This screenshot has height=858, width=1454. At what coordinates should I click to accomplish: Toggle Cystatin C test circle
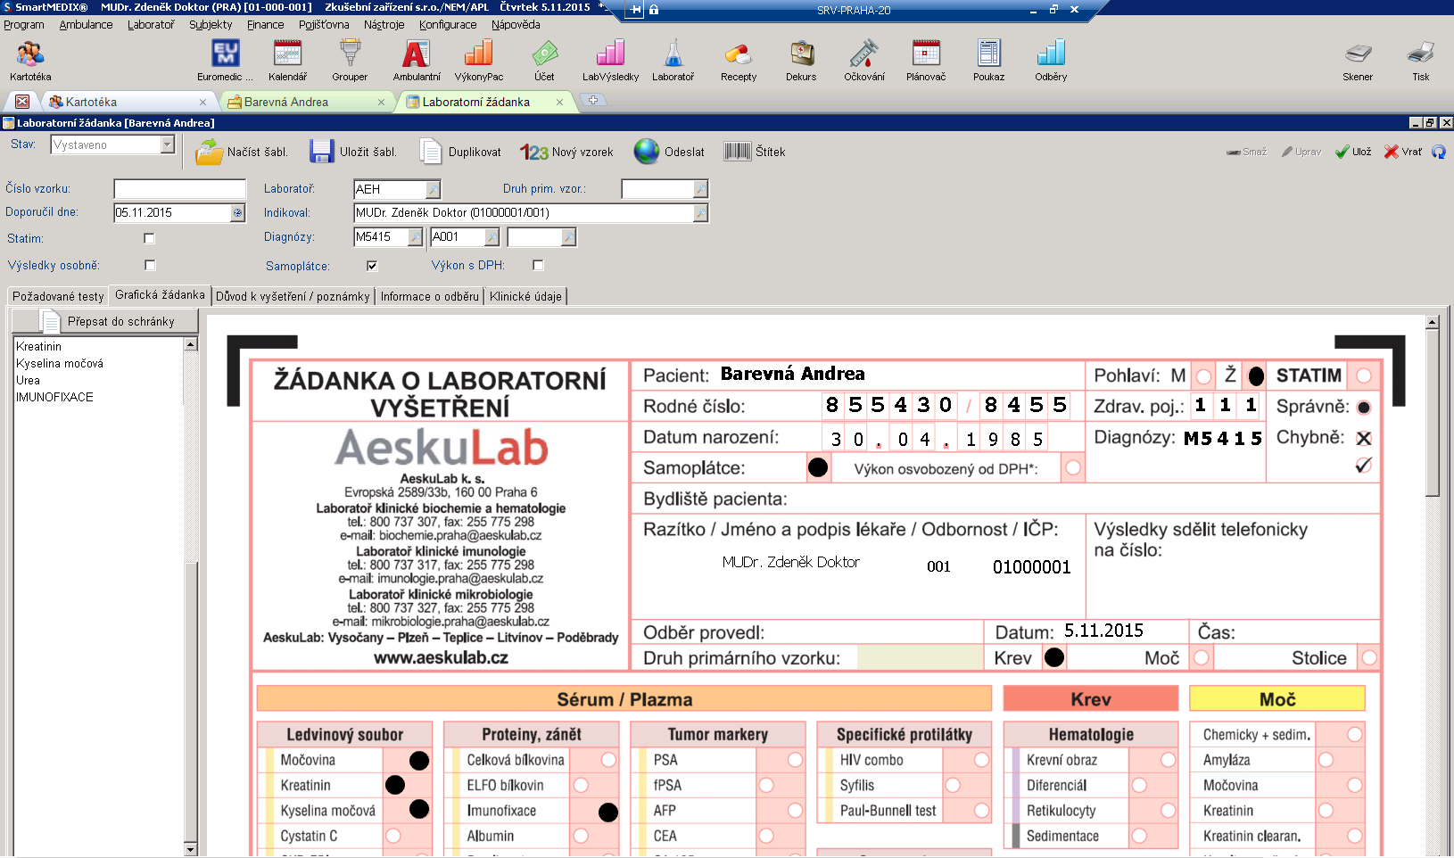393,836
